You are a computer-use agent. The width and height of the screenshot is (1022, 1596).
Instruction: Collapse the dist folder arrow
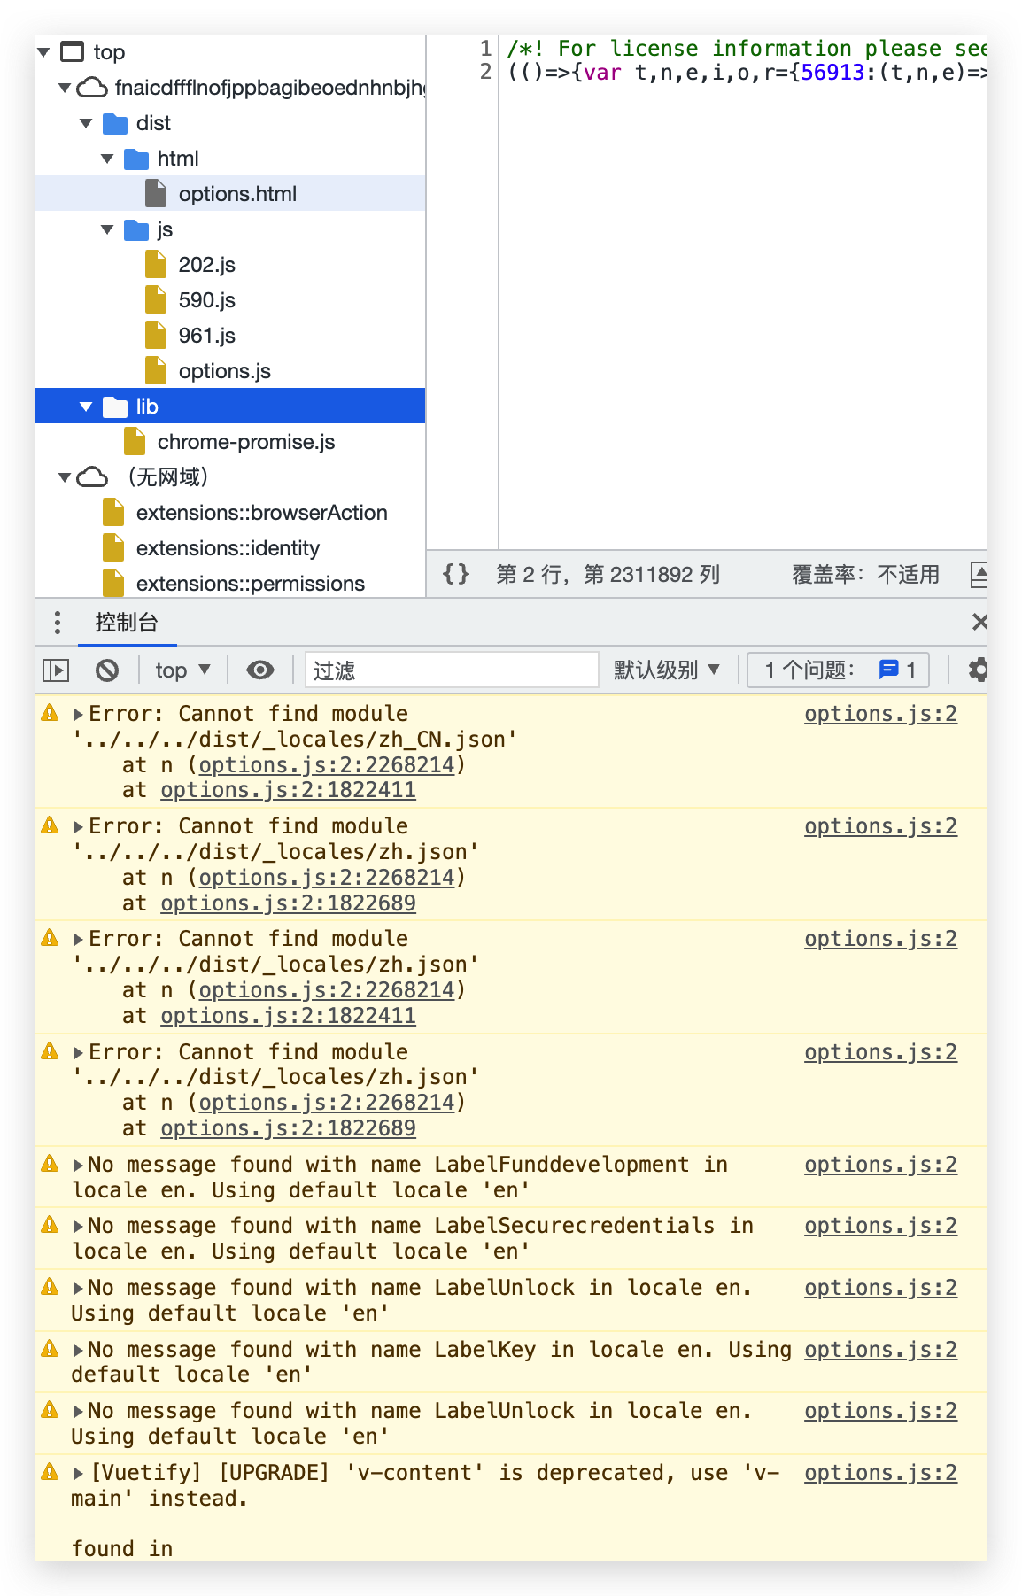[x=86, y=123]
